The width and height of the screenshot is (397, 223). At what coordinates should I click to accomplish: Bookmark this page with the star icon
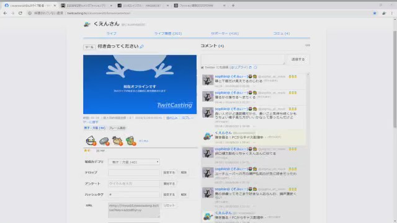(375, 13)
